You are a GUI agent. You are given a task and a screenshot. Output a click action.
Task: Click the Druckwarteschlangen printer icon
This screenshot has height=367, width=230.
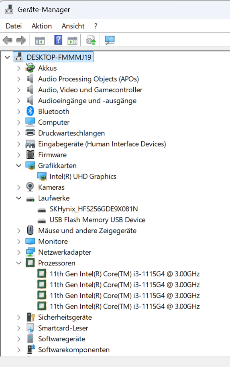pos(30,133)
